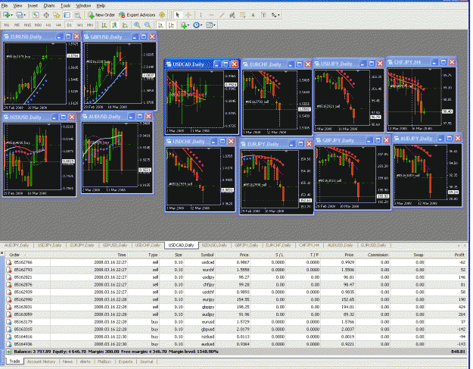Screen dimensions: 473x369
Task: Click the New Chart toolbar icon
Action: coord(6,15)
